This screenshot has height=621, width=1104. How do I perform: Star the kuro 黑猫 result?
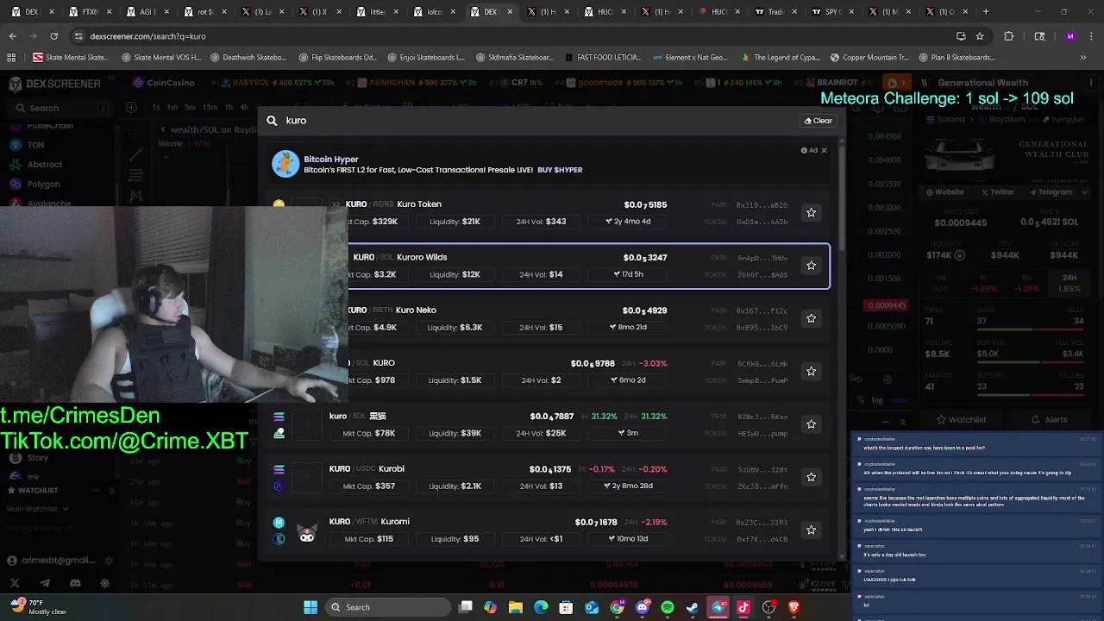pos(811,424)
